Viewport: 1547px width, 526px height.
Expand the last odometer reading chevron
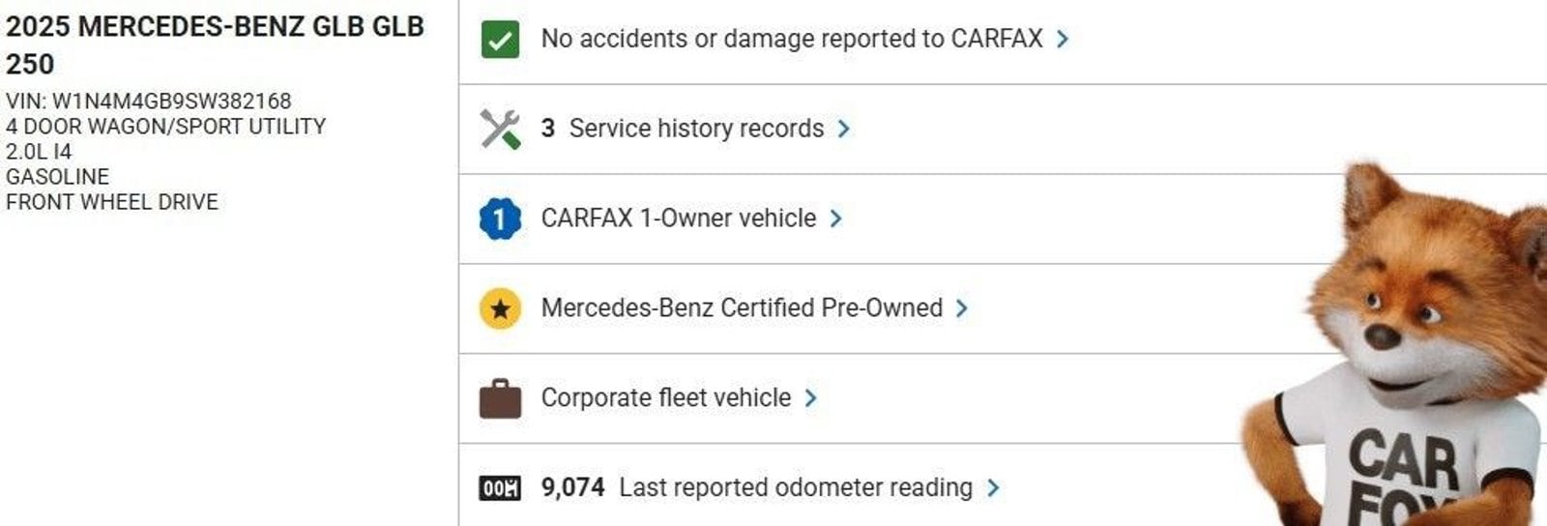point(993,487)
